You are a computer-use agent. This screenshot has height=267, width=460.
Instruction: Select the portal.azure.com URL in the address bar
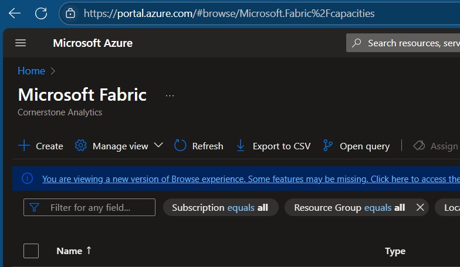[229, 13]
